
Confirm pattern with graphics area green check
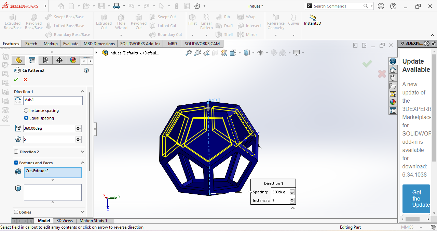tap(367, 64)
